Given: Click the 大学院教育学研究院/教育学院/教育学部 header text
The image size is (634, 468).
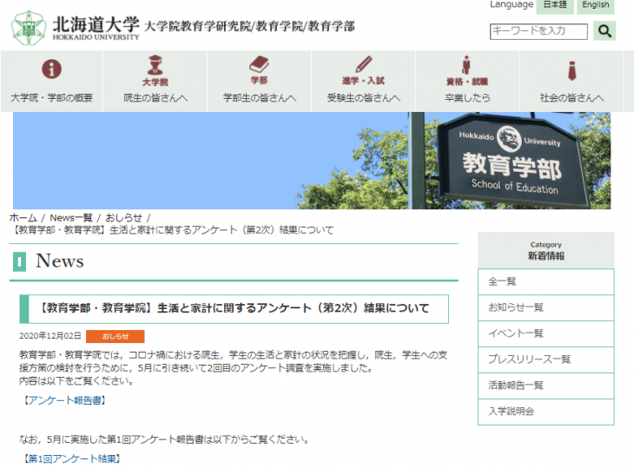Looking at the screenshot, I should pos(249,27).
